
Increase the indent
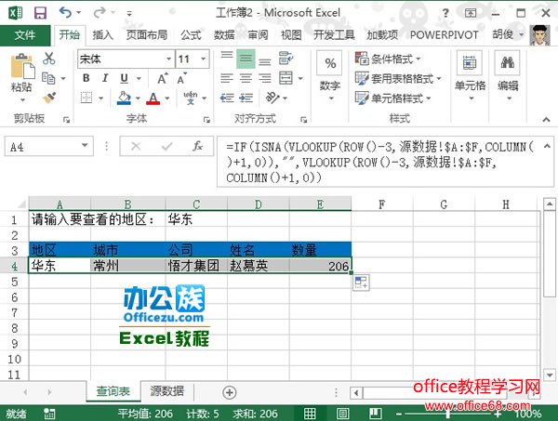click(246, 98)
